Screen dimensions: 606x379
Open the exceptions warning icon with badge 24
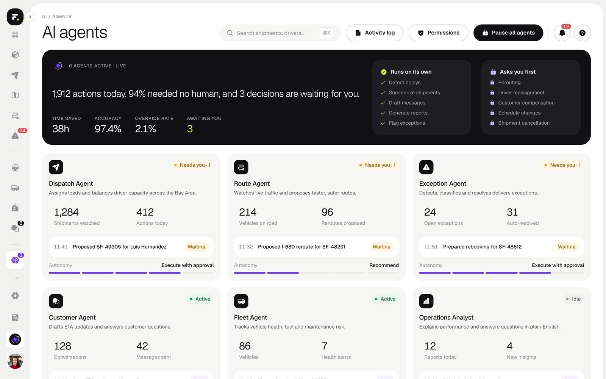15,135
